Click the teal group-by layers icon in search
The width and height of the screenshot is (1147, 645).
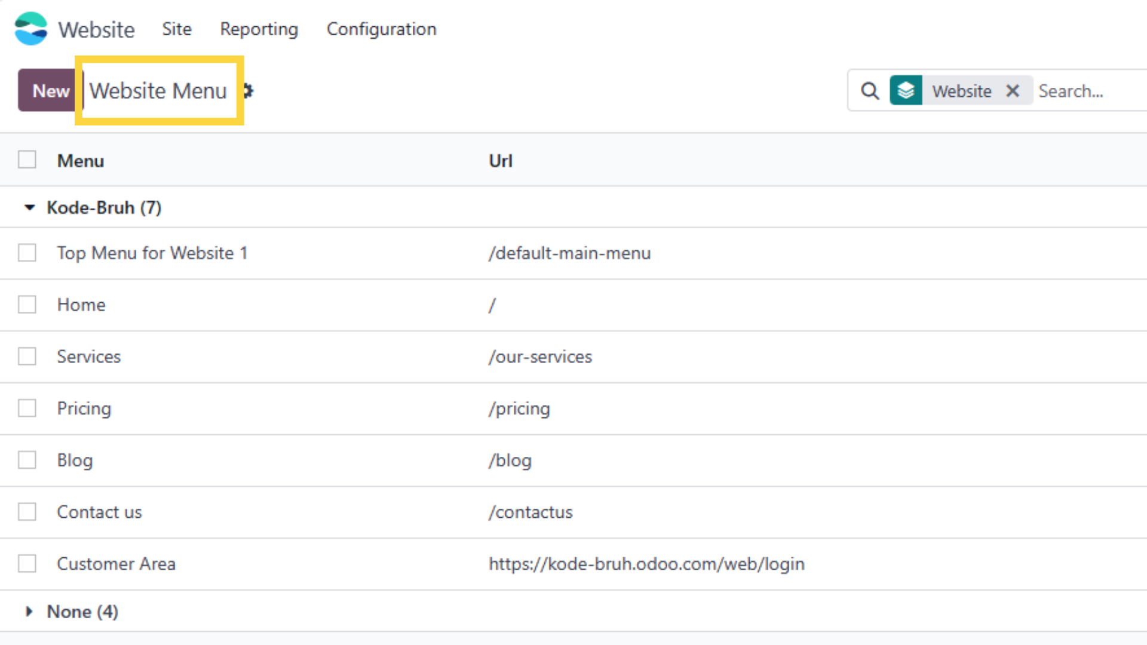click(x=906, y=91)
